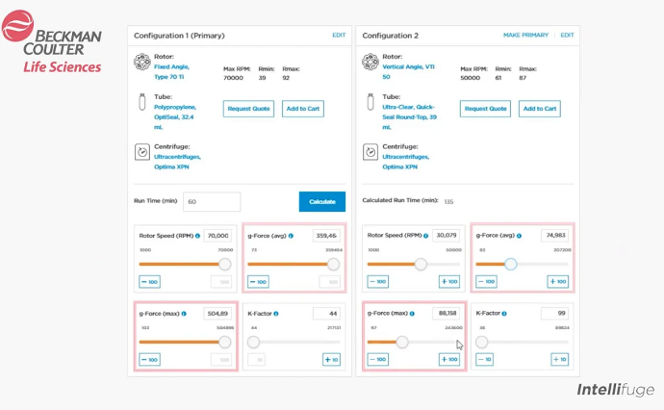Open the Fixed Angle, Type 70 Ti rotor link
Image resolution: width=664 pixels, height=410 pixels.
[171, 72]
